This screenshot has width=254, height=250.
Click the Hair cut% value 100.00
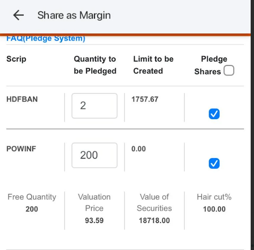pyautogui.click(x=214, y=209)
